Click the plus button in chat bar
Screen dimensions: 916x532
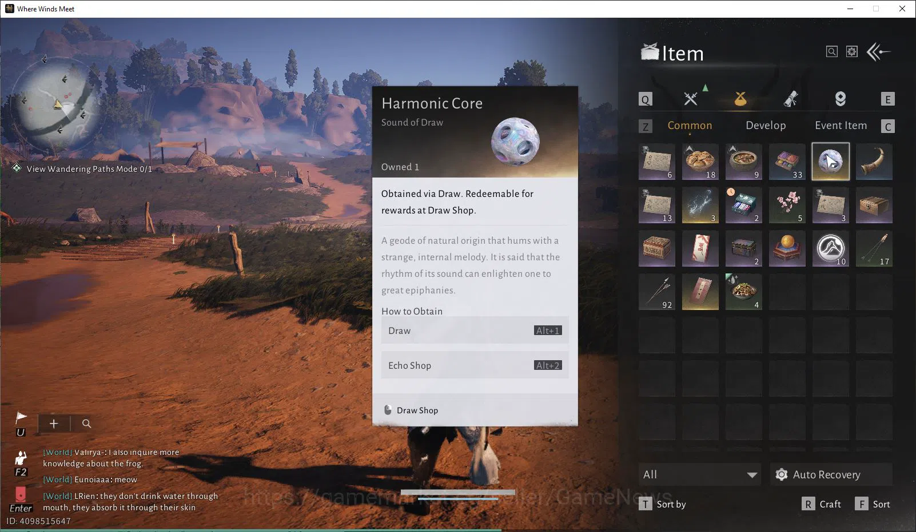tap(54, 424)
